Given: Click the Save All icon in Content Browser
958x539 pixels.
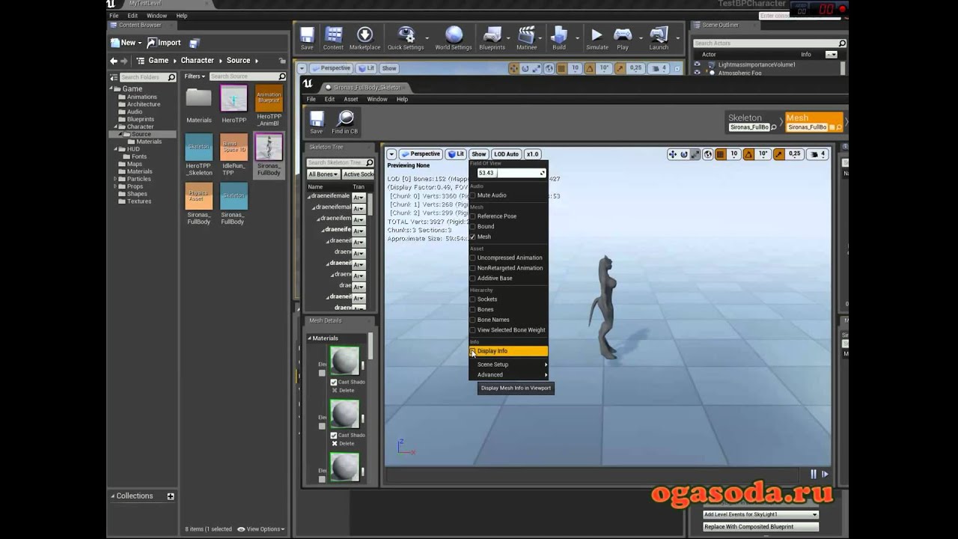Looking at the screenshot, I should pos(195,43).
